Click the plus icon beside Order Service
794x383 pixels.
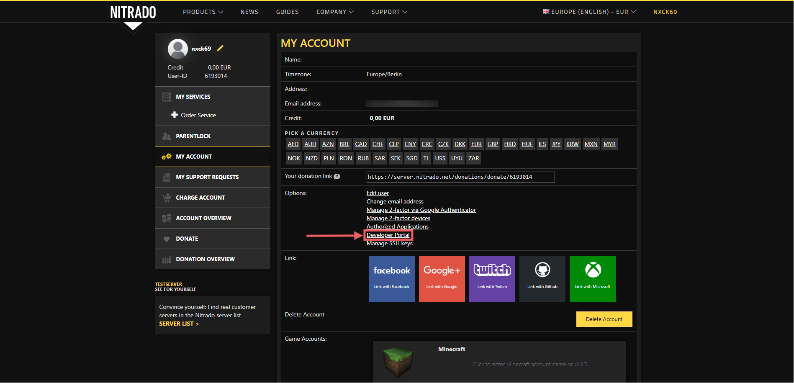point(175,115)
